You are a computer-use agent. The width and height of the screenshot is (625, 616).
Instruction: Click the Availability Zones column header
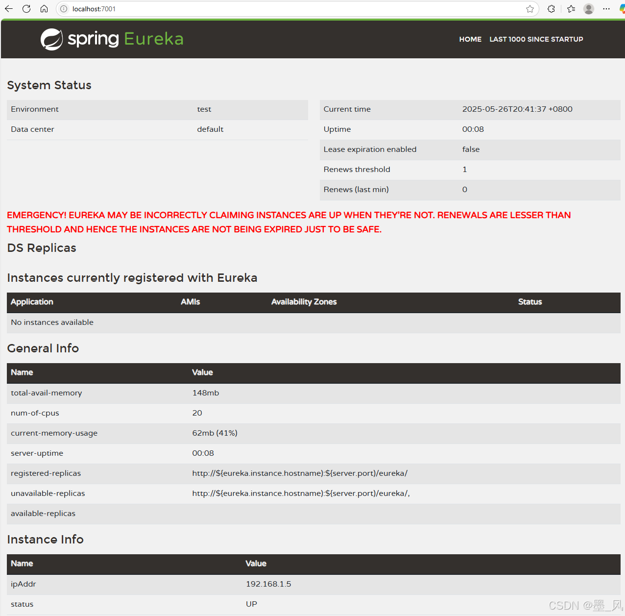coord(304,302)
